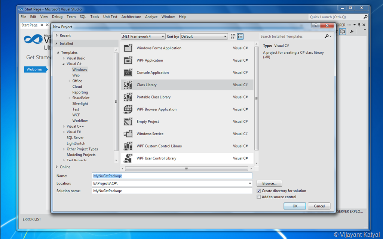Select the SQL Server tree node
Screen dimensions: 383x239
pyautogui.click(x=75, y=137)
